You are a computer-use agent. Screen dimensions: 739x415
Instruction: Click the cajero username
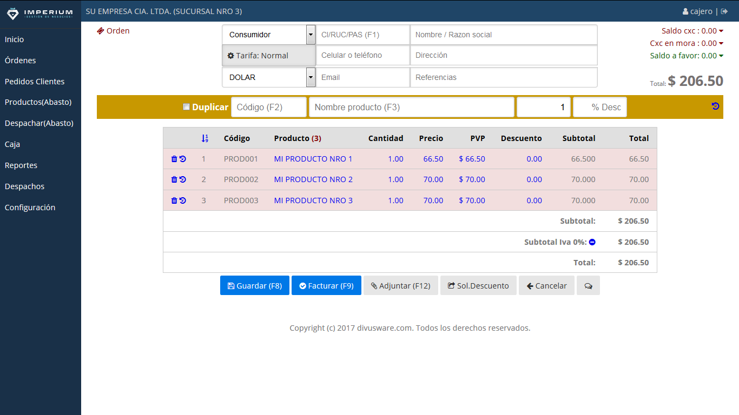[701, 11]
